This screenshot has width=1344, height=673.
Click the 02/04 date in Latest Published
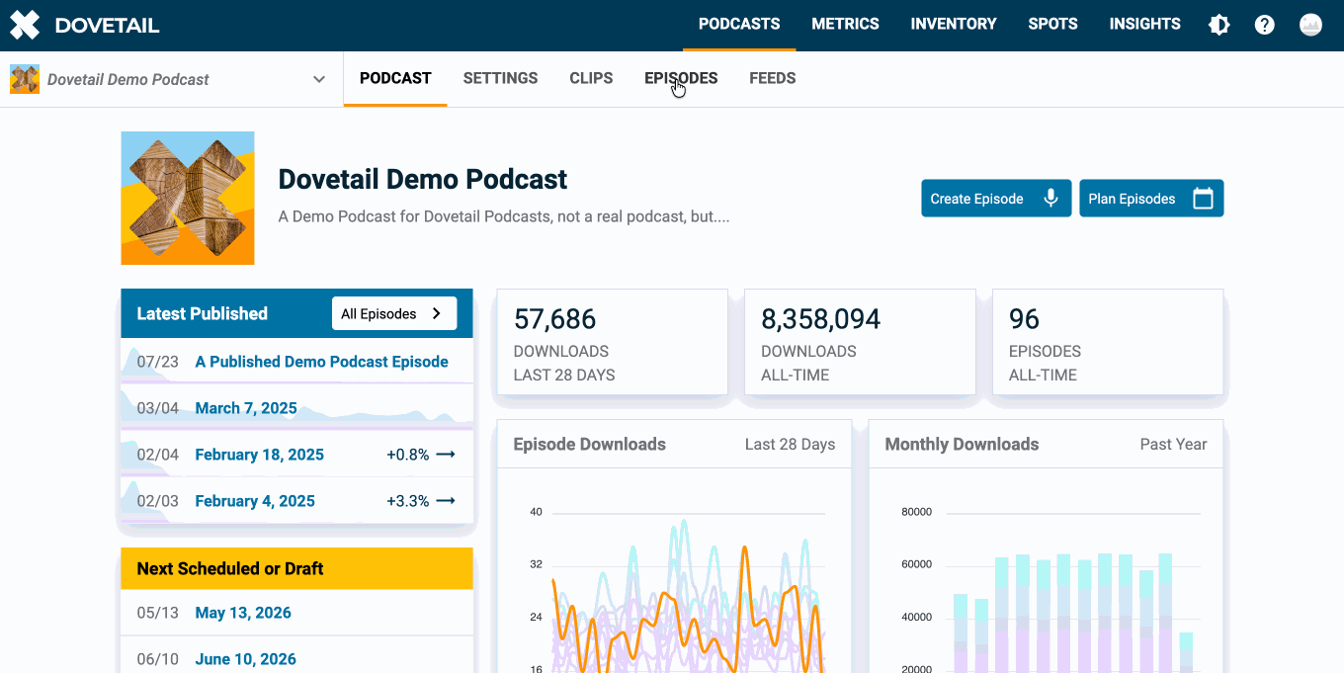(x=157, y=455)
